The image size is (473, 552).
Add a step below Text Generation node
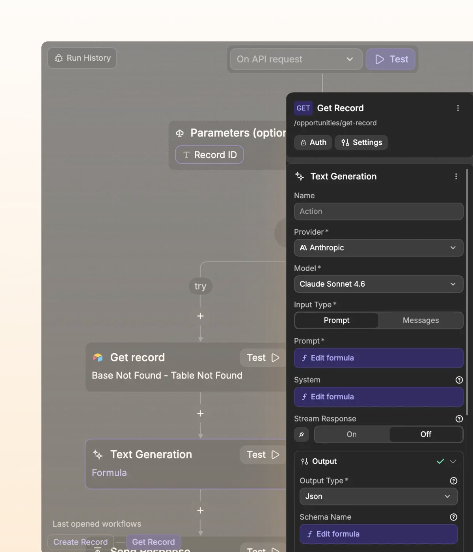click(x=200, y=510)
